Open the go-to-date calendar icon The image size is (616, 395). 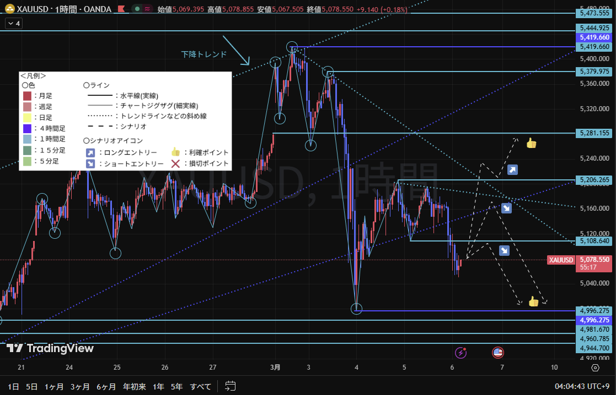[x=231, y=386]
